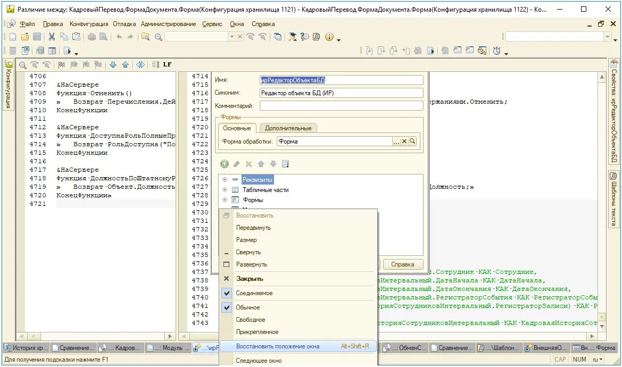The image size is (622, 367).
Task: Click the Copy icon in the main toolbar
Action: click(x=64, y=37)
